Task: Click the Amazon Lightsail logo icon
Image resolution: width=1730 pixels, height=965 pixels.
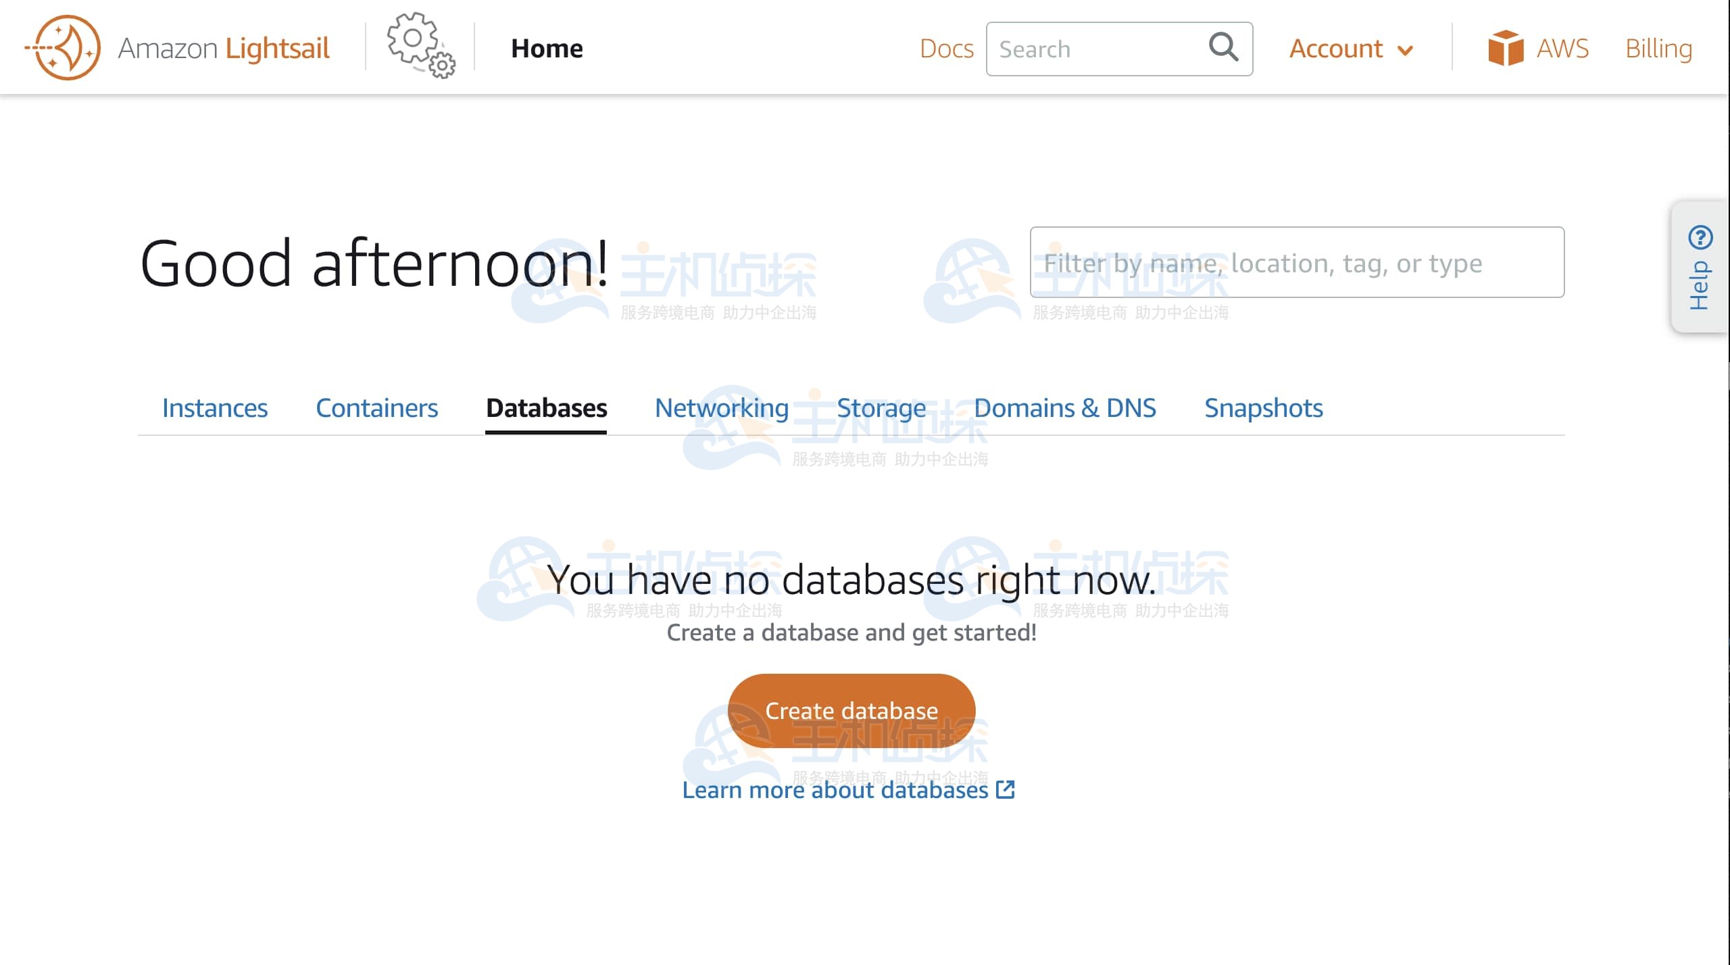Action: tap(64, 48)
